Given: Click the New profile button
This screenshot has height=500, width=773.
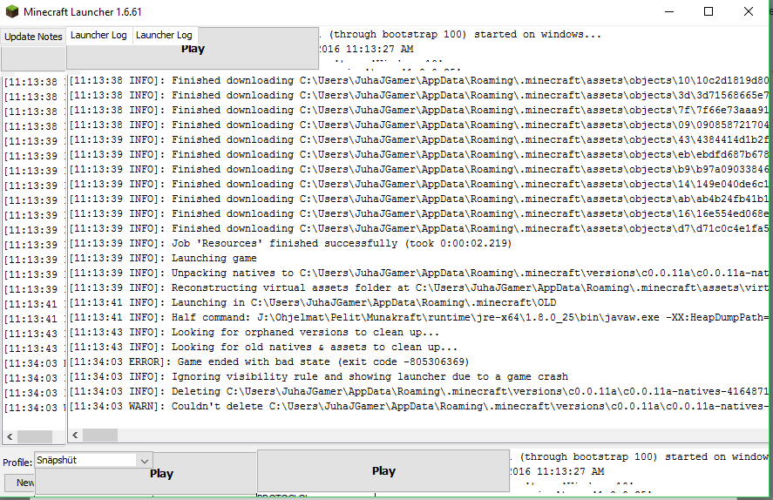Looking at the screenshot, I should [20, 483].
